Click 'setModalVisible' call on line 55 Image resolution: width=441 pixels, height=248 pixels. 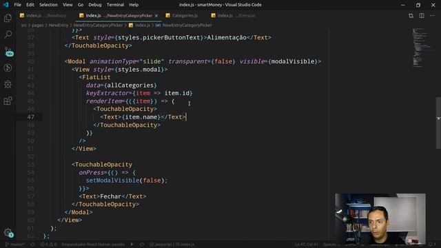point(112,180)
